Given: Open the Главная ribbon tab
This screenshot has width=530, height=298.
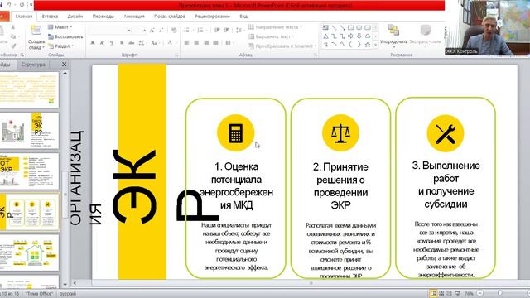Looking at the screenshot, I should 24,17.
